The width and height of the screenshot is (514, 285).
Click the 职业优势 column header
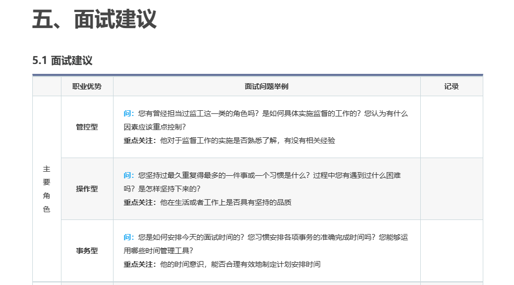click(87, 86)
